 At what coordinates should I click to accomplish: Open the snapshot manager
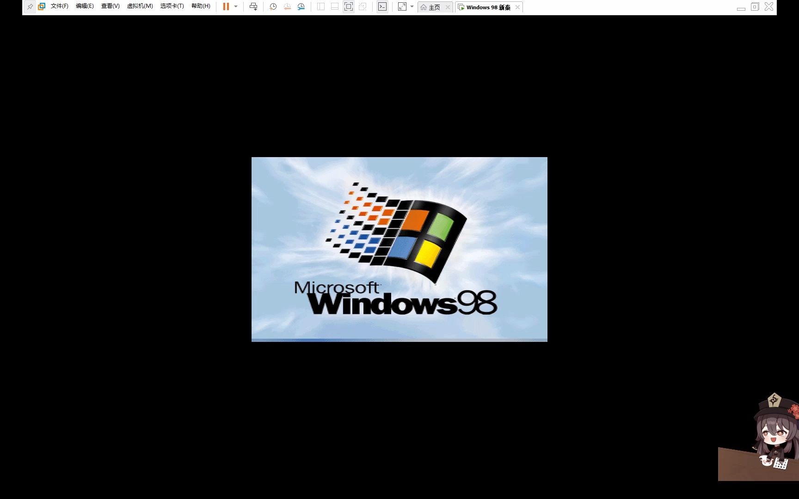click(301, 6)
